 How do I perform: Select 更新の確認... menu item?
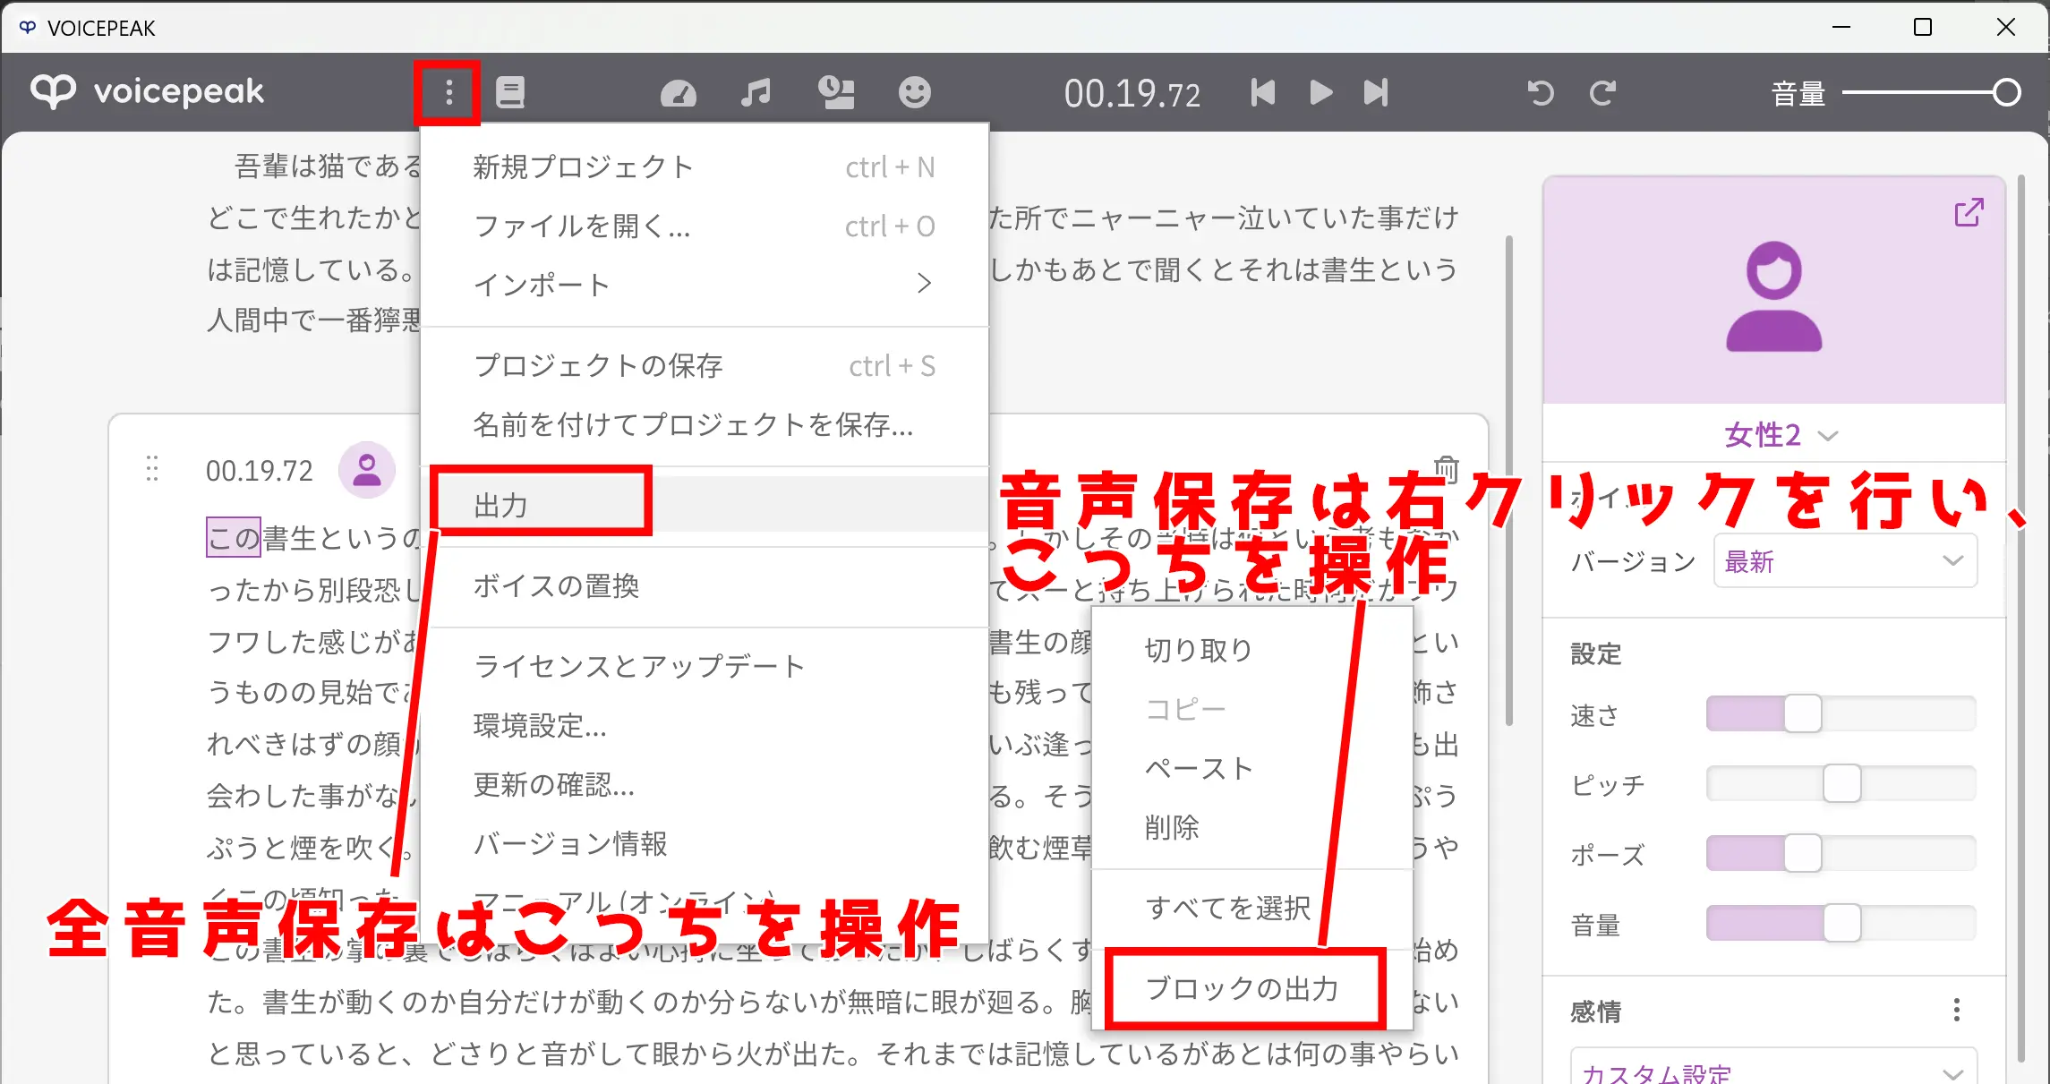click(705, 784)
